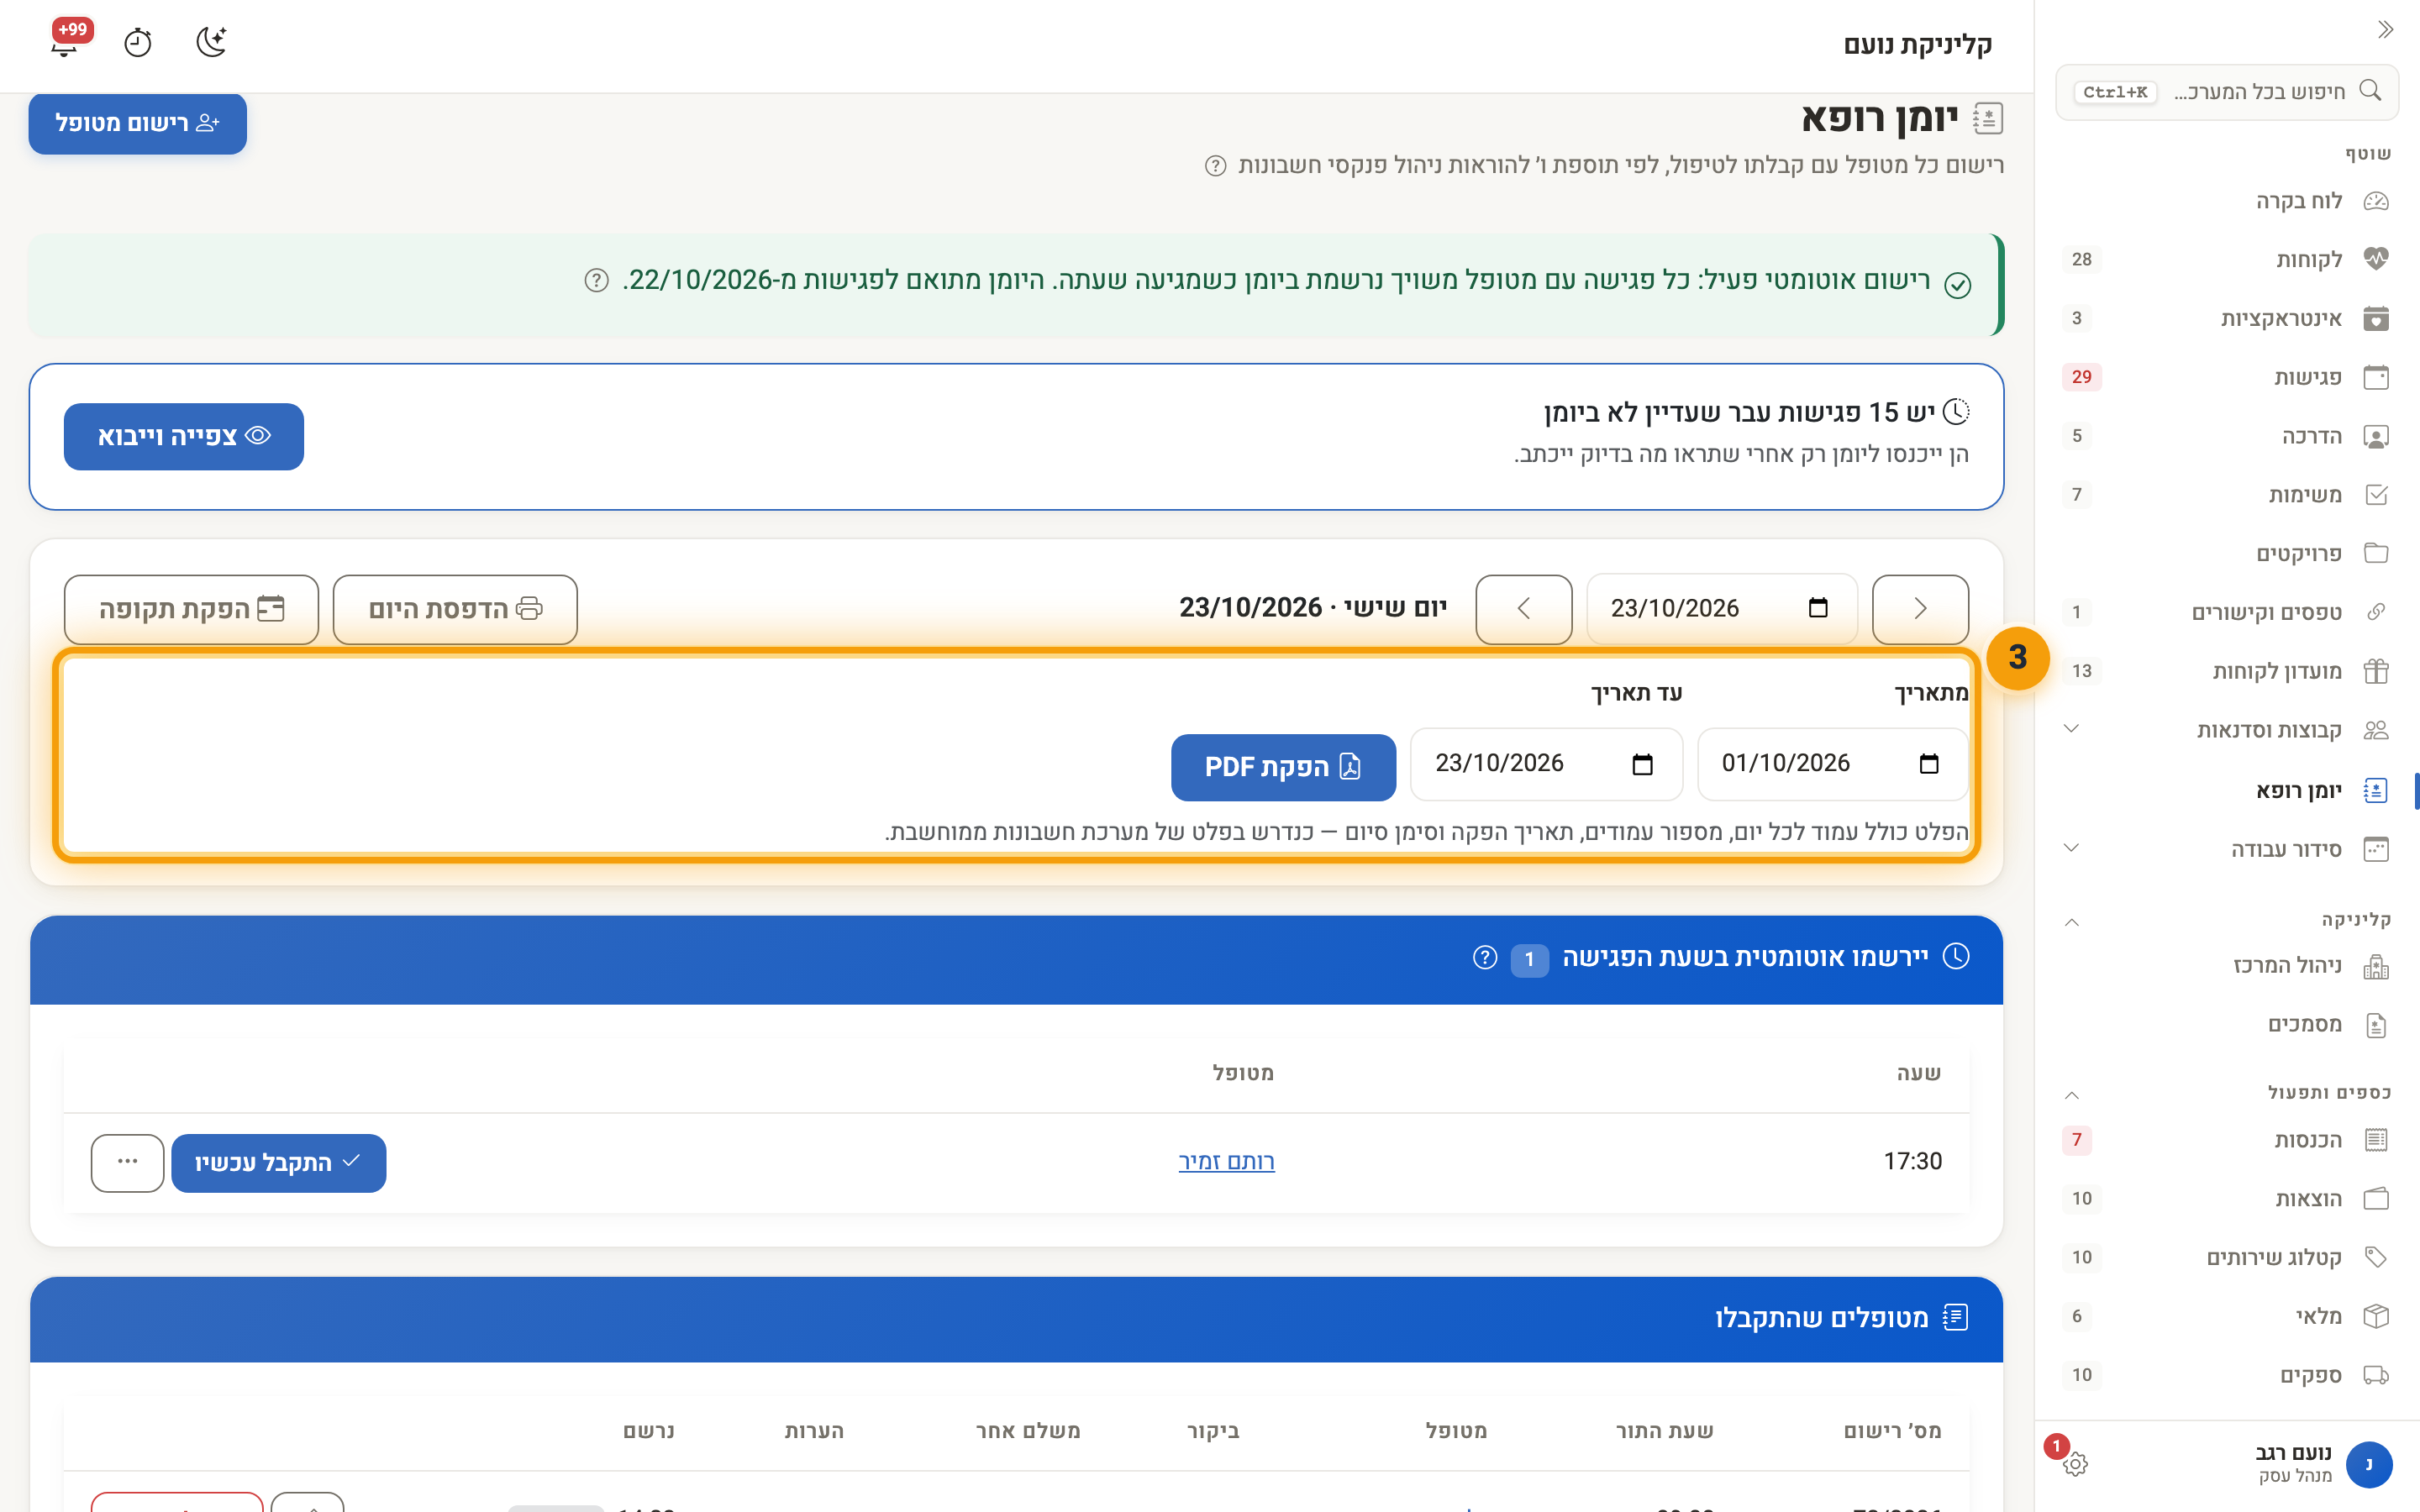Collapse the קליניקה section chevron
This screenshot has height=1512, width=2420.
(2071, 921)
